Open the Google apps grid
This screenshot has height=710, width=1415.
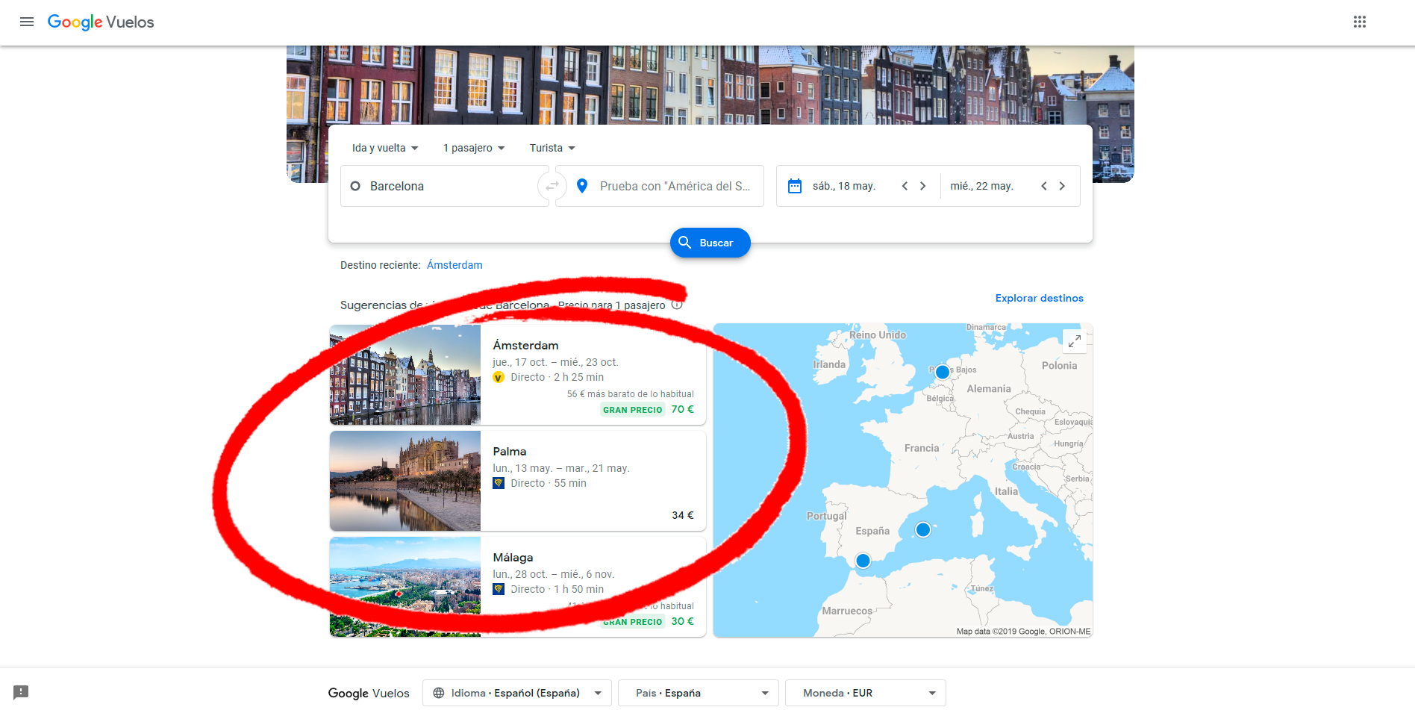1360,22
